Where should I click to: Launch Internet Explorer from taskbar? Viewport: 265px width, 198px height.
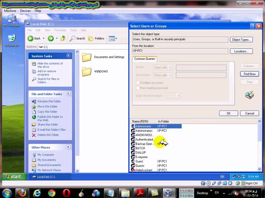[37, 193]
